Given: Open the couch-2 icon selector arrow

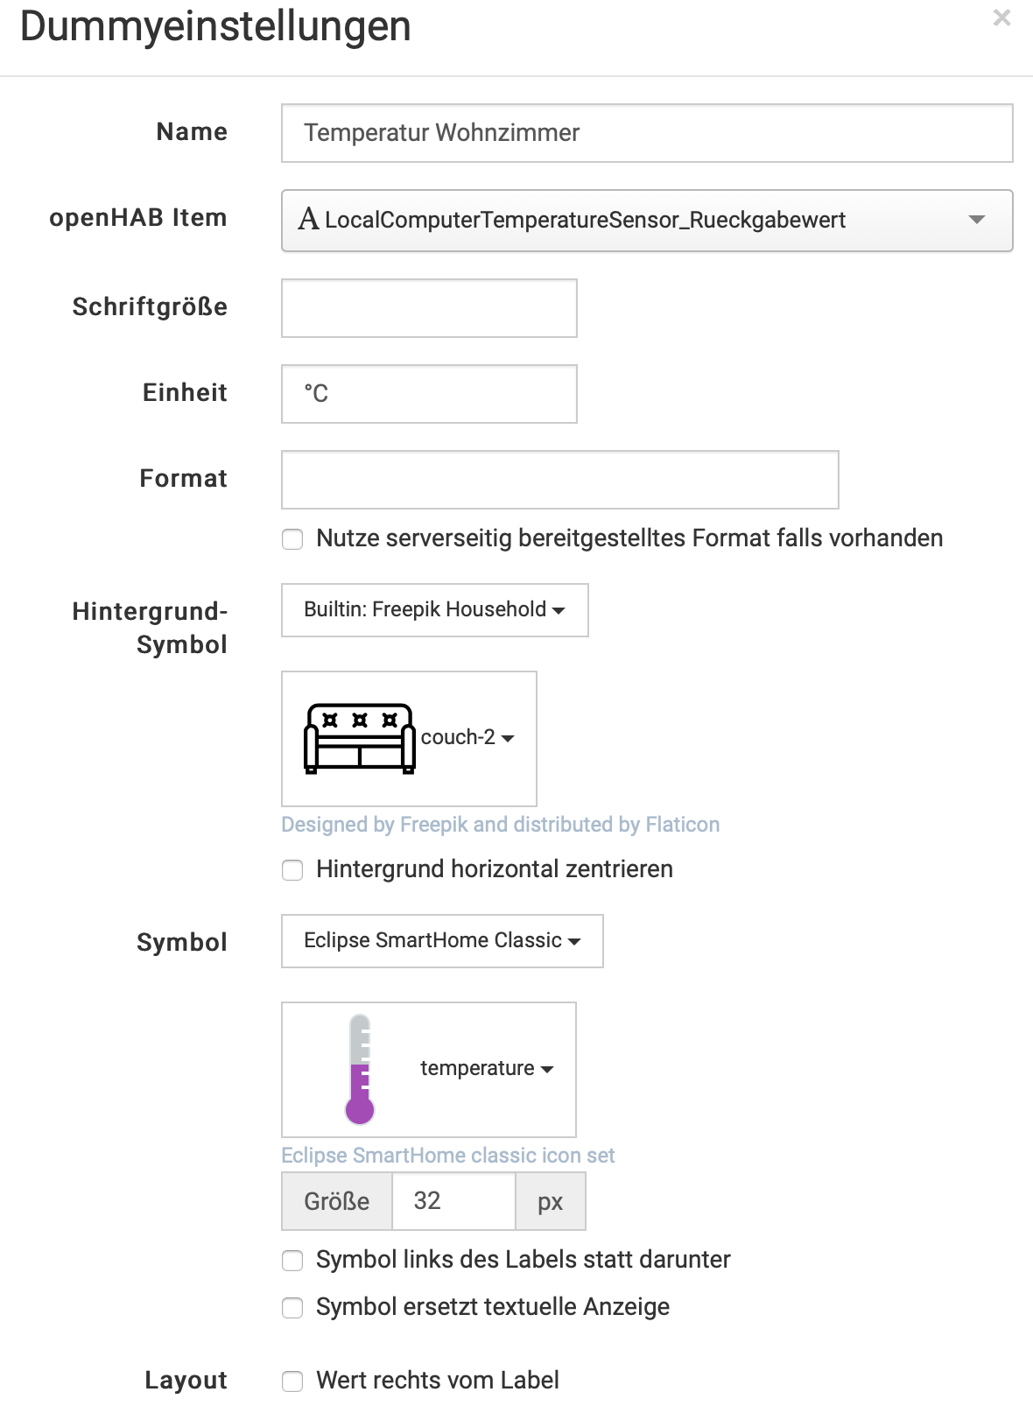Looking at the screenshot, I should (508, 738).
